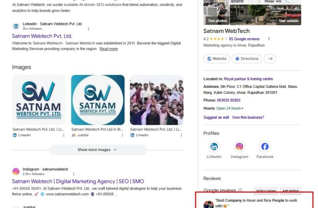
Task: Open more options next to Google reviews count
Action: click(269, 39)
